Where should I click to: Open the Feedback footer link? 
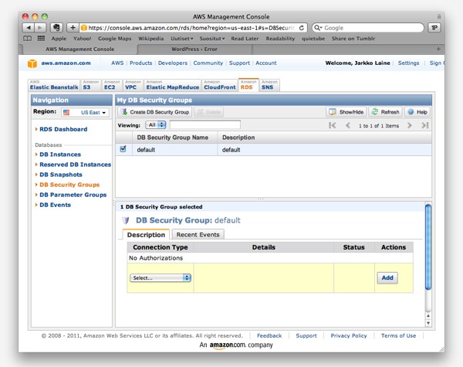(x=269, y=335)
